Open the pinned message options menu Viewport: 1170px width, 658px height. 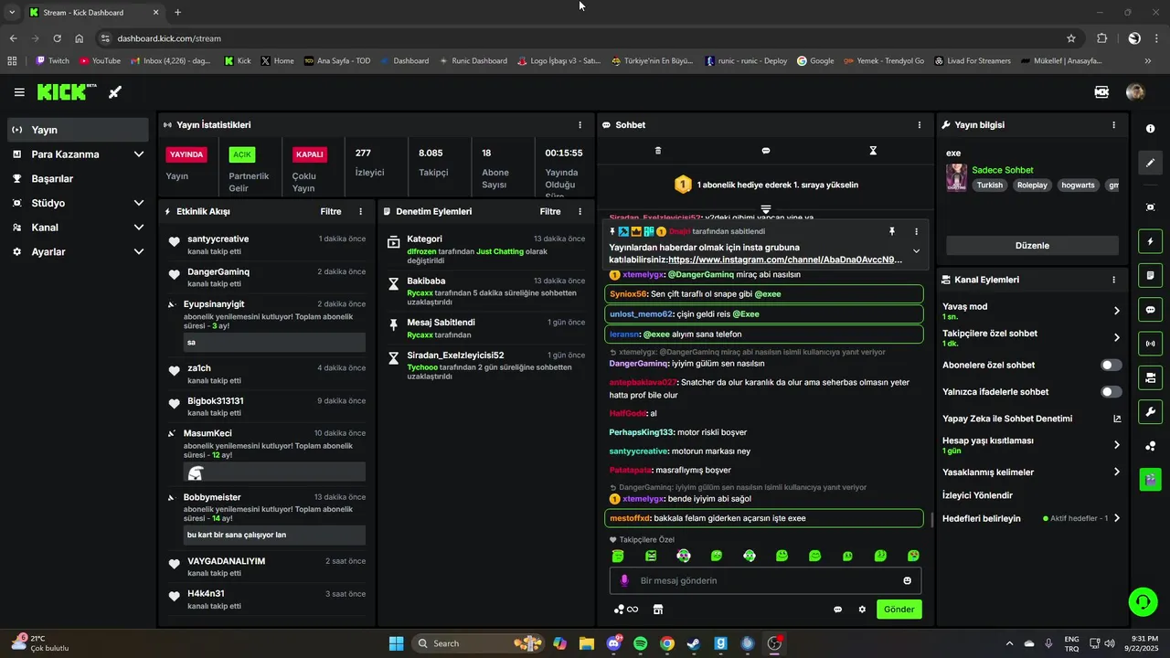[917, 232]
